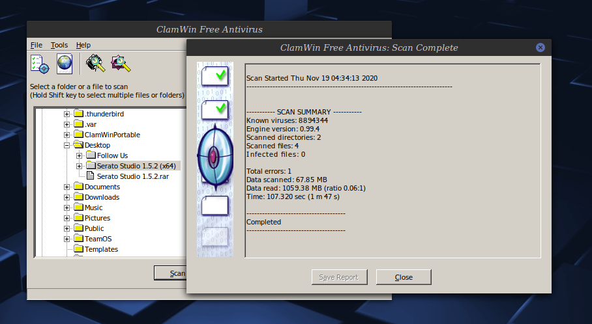Click the 'Data scanned: 67.85 MB' line
The image size is (592, 324).
(x=287, y=180)
